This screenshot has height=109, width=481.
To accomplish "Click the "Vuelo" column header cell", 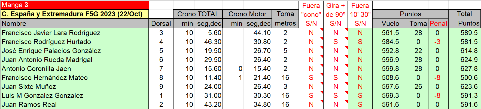I will point(390,24).
